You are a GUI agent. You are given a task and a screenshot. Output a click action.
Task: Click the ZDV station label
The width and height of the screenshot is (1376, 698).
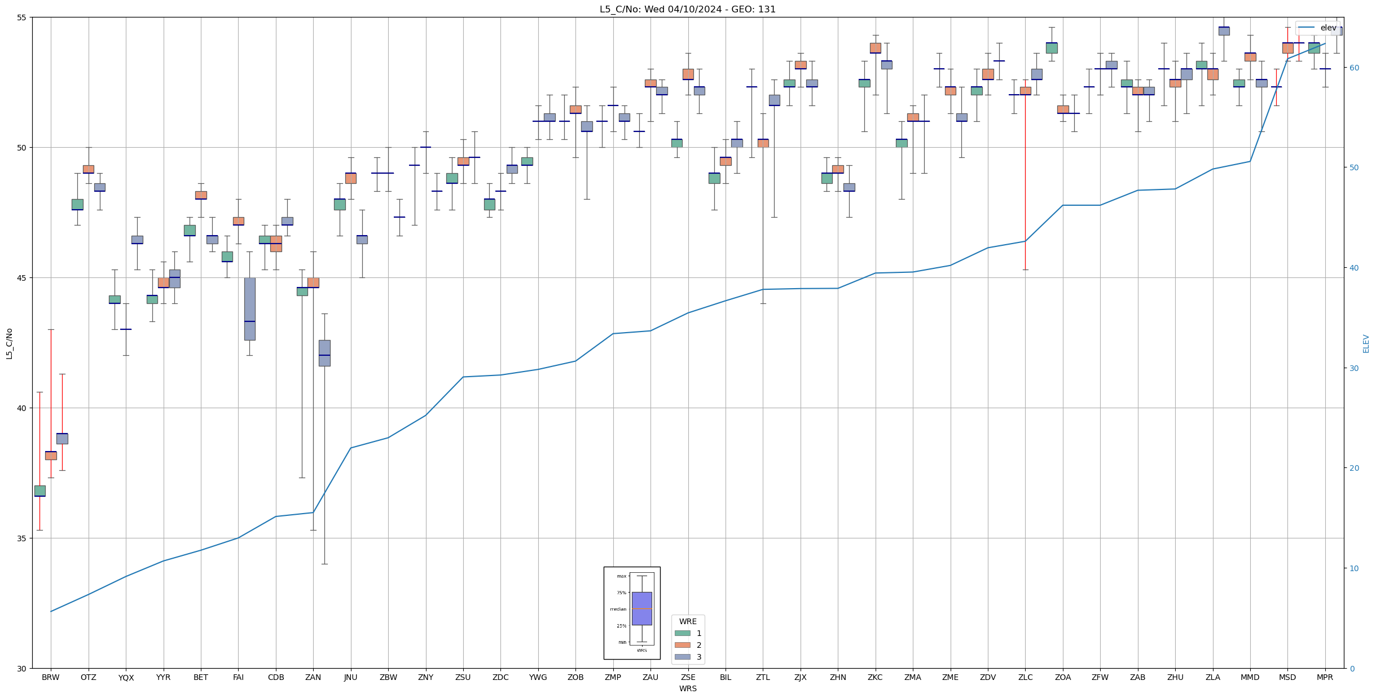[x=988, y=678]
